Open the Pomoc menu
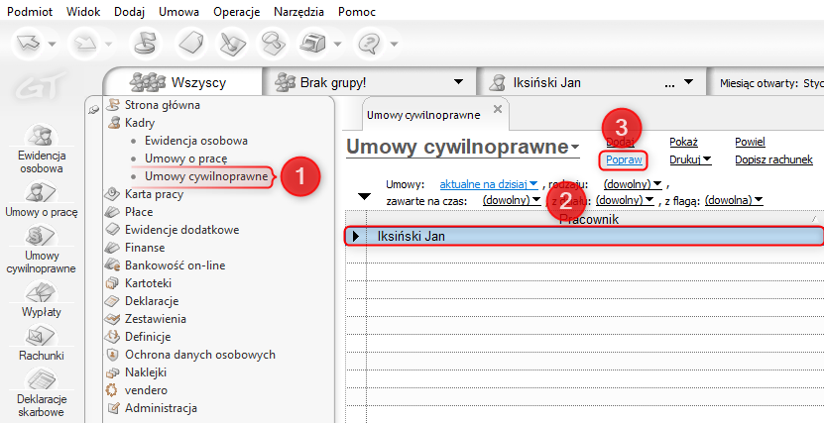The height and width of the screenshot is (423, 824). pyautogui.click(x=357, y=12)
